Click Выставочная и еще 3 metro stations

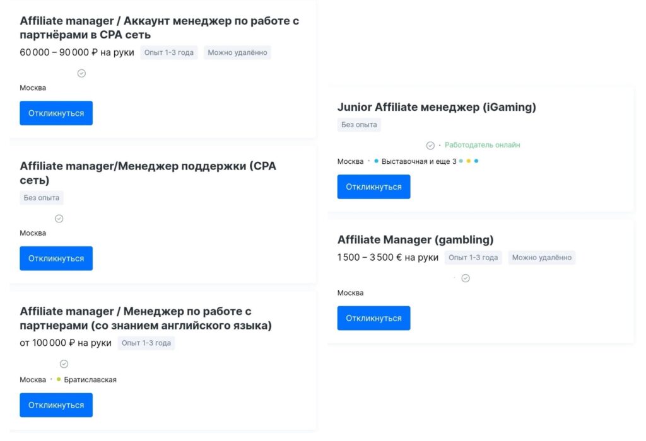click(x=419, y=161)
